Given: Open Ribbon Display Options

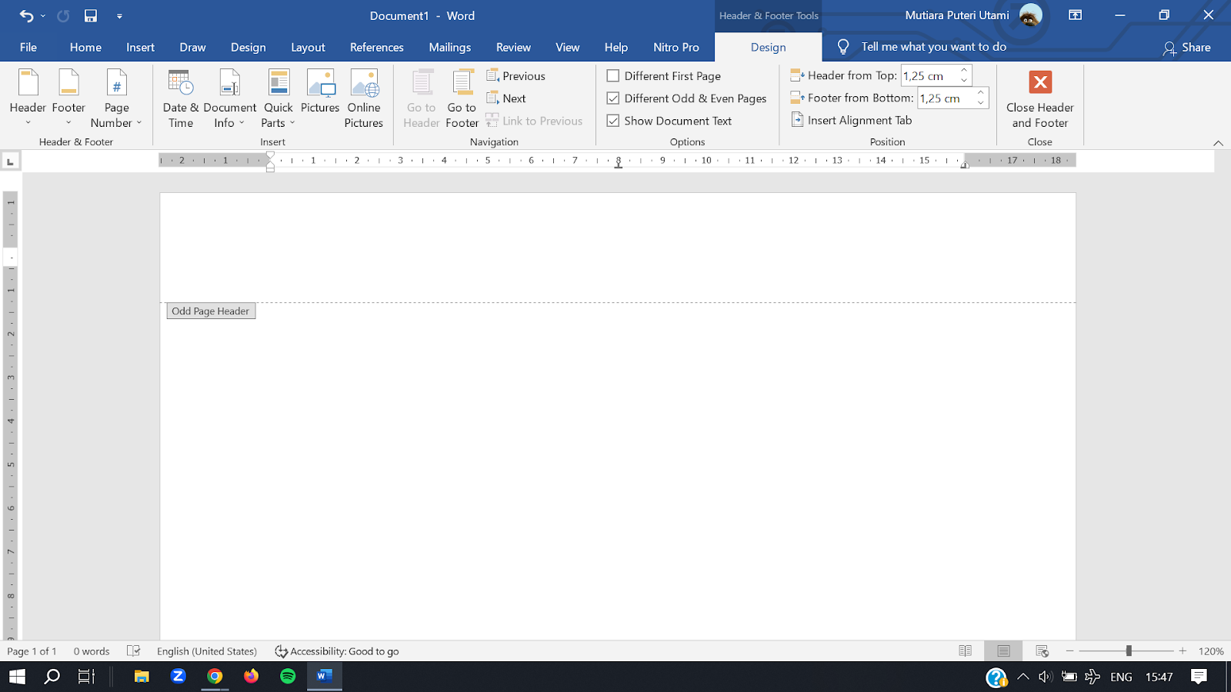Looking at the screenshot, I should 1076,15.
